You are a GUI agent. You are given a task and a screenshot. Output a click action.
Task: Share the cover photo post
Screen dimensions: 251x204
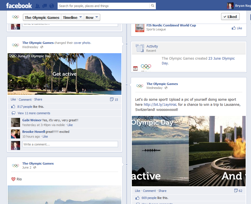[x=38, y=100]
